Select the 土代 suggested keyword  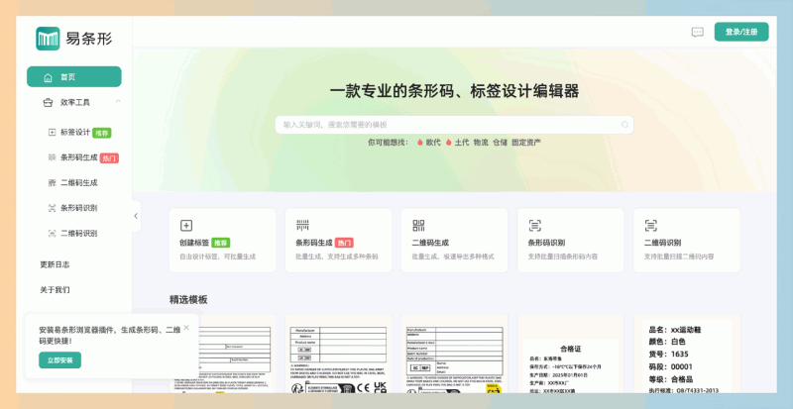pyautogui.click(x=462, y=143)
